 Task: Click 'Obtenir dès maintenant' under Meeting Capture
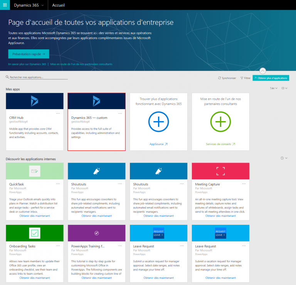[220, 216]
